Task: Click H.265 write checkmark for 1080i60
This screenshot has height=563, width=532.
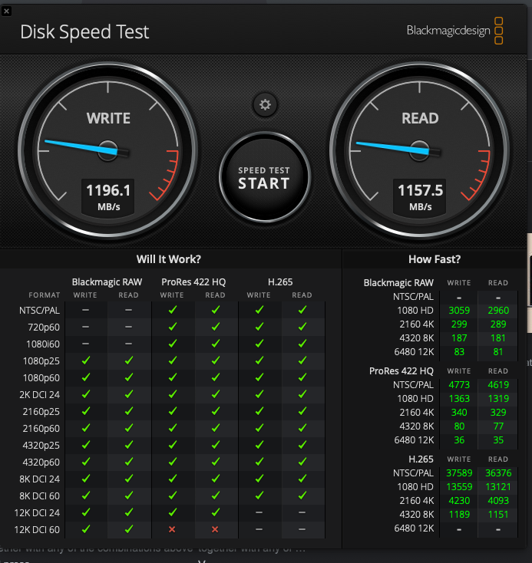Action: pos(259,344)
